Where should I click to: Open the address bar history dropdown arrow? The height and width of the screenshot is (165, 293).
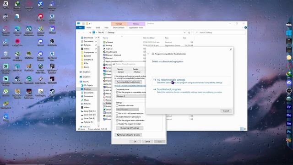click(x=184, y=33)
